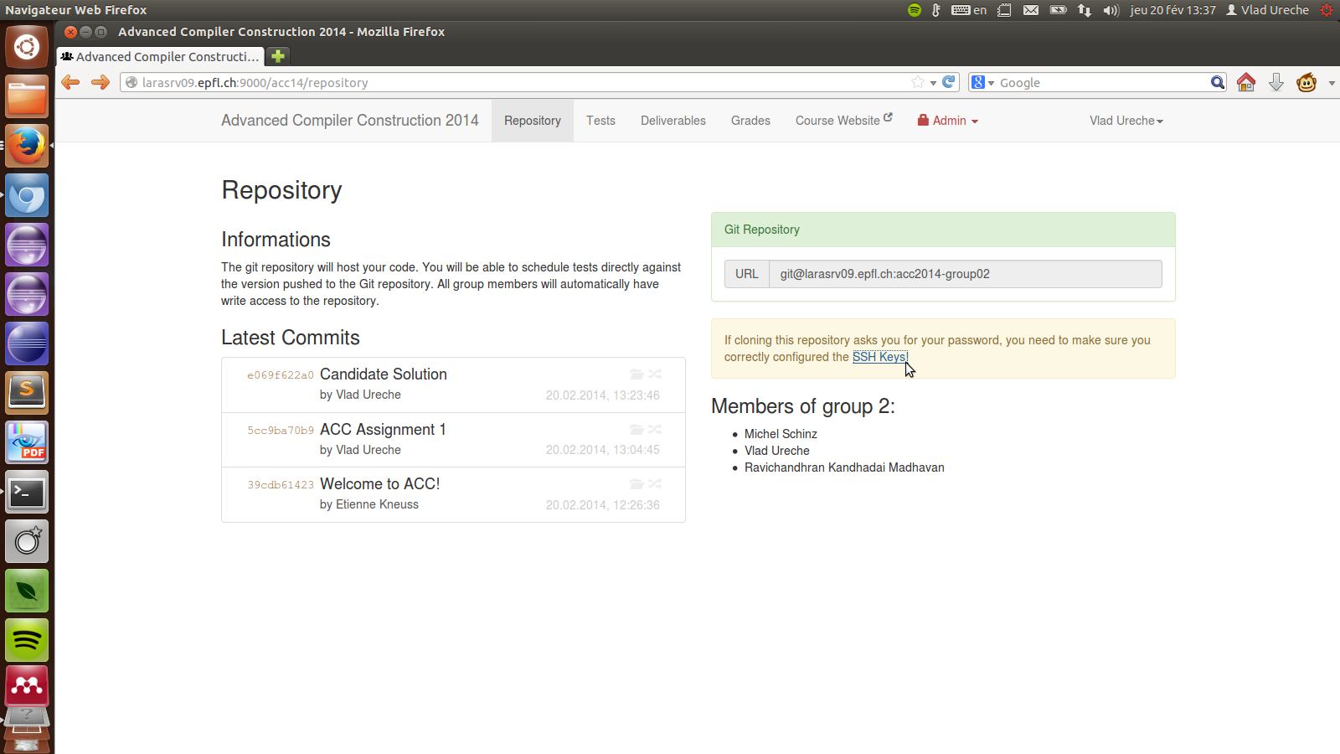Launch Firefox from the Ubuntu dock
Image resolution: width=1340 pixels, height=754 pixels.
point(27,144)
